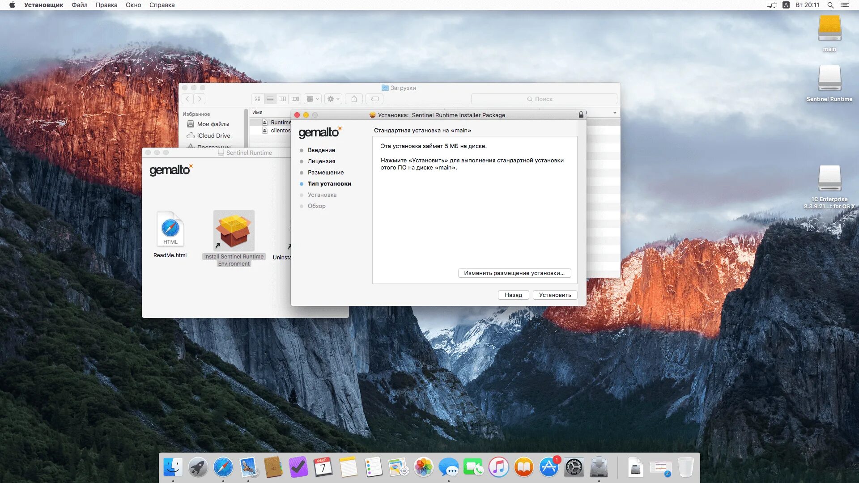The image size is (859, 483).
Task: Click the lock icon in installer title bar
Action: (581, 115)
